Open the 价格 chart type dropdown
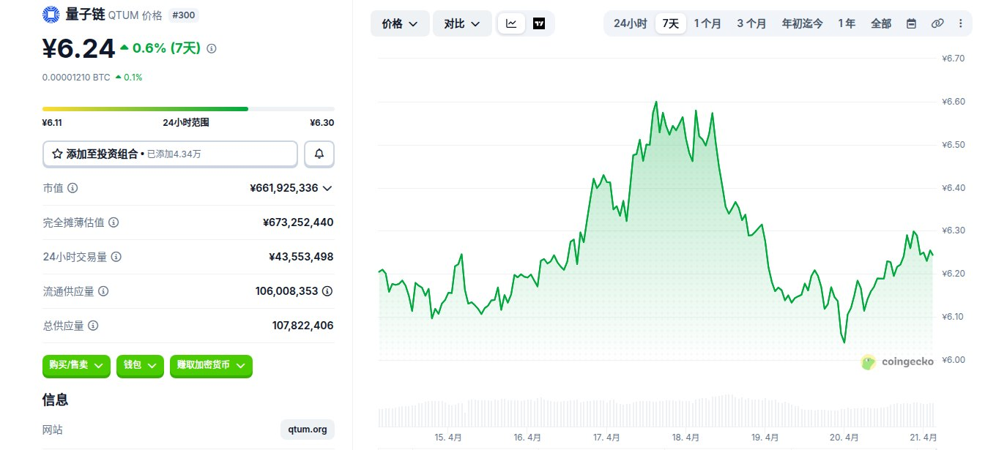The image size is (996, 450). 400,23
